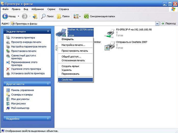Toggle the Folders (Папки) pane button
This screenshot has width=178, height=133.
pyautogui.click(x=63, y=16)
